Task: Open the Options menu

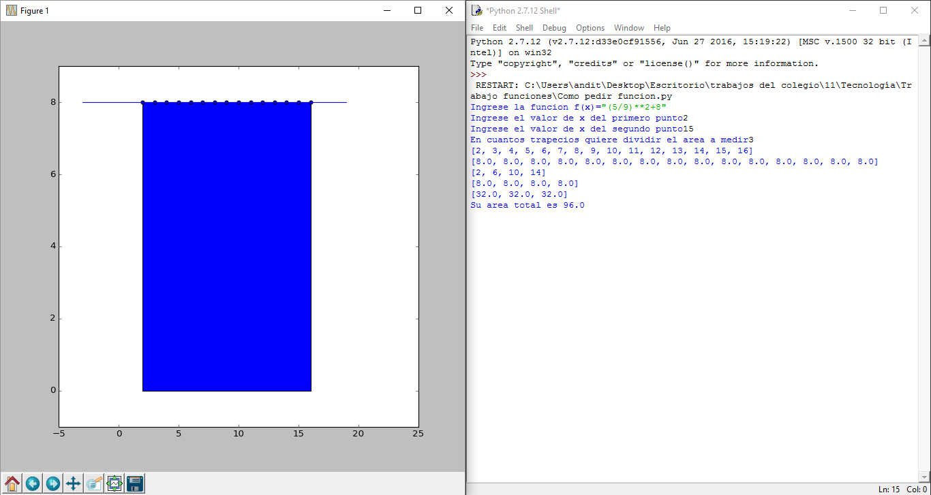Action: point(590,28)
